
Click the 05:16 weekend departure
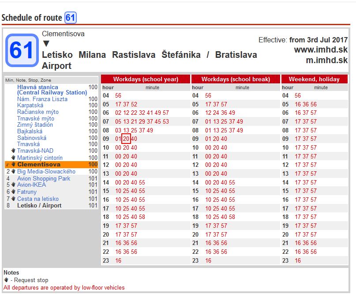298,104
